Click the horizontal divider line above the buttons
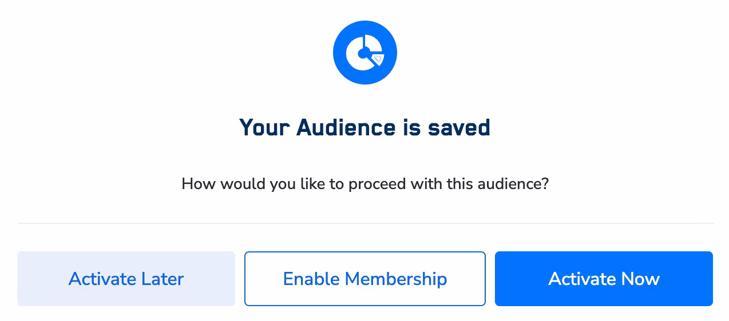Viewport: 729px width, 321px height. pyautogui.click(x=366, y=223)
